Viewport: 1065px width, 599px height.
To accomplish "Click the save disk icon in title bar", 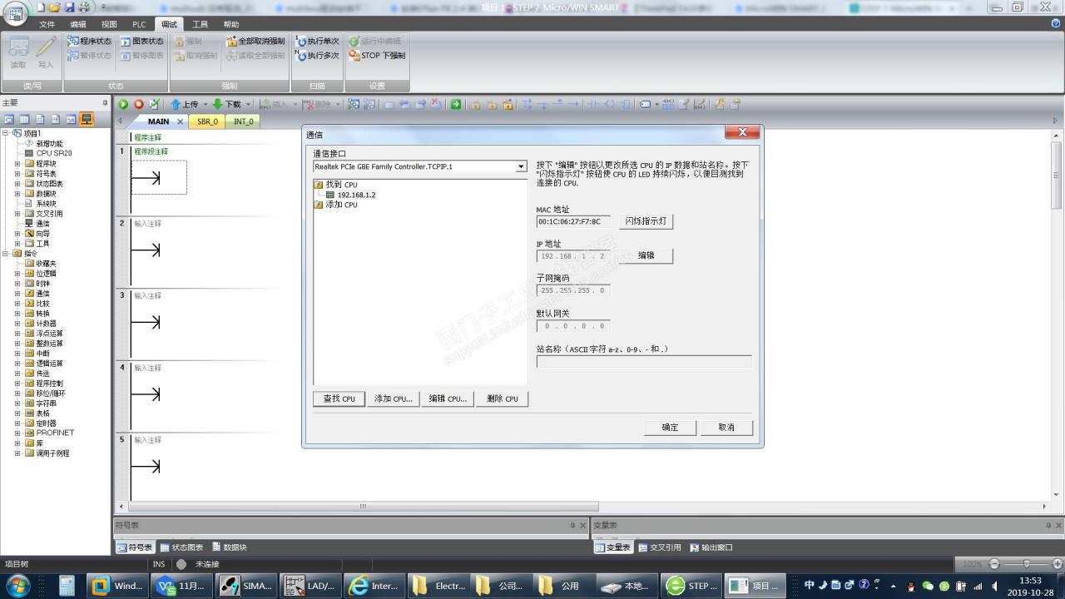I will [70, 7].
